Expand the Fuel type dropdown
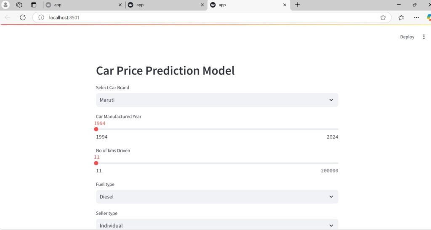Image resolution: width=431 pixels, height=230 pixels. point(217,197)
